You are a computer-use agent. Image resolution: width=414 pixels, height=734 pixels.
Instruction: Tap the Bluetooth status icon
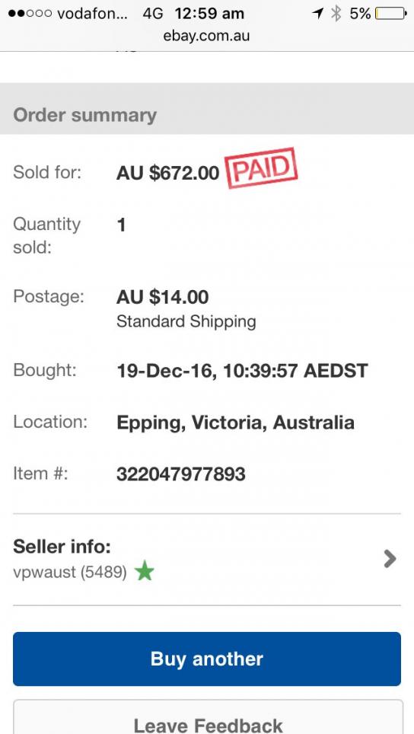[x=336, y=14]
